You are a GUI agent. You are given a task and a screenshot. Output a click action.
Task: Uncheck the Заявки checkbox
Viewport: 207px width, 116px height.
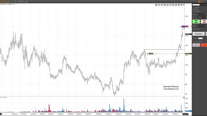pyautogui.click(x=194, y=9)
